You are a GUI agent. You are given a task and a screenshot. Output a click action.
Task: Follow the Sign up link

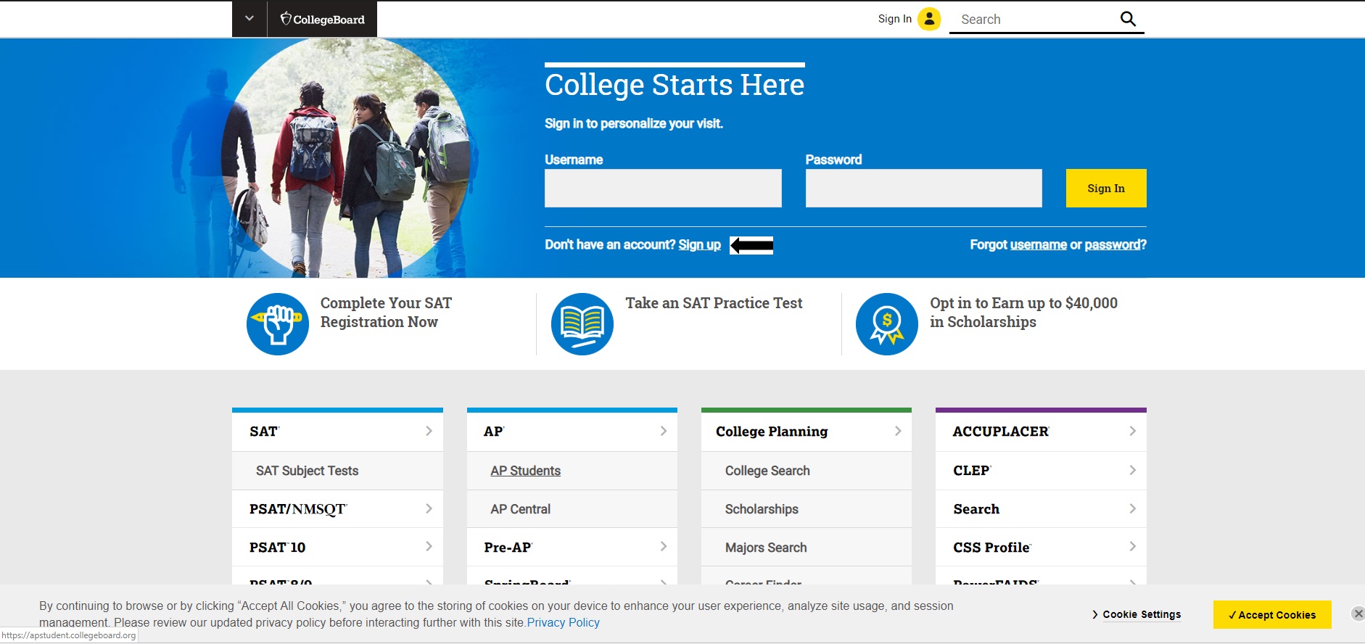pos(699,245)
